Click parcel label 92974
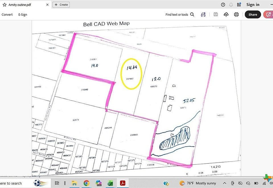 tap(76, 120)
